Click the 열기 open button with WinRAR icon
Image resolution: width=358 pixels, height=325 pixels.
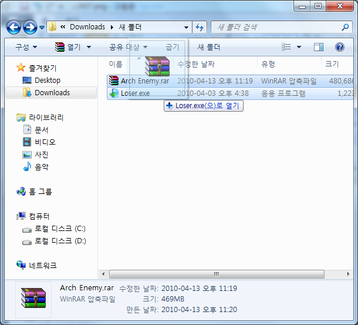click(x=68, y=47)
